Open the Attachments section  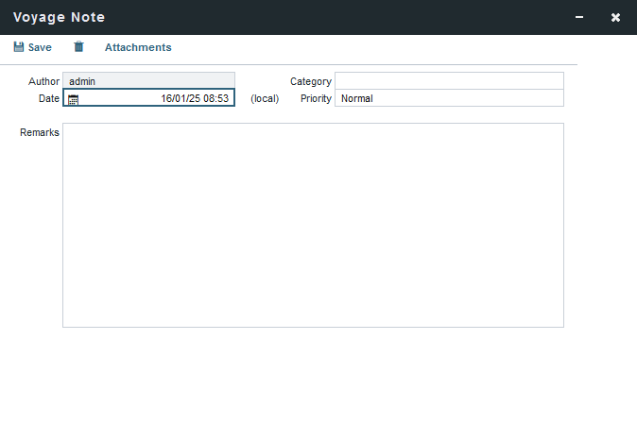[138, 47]
